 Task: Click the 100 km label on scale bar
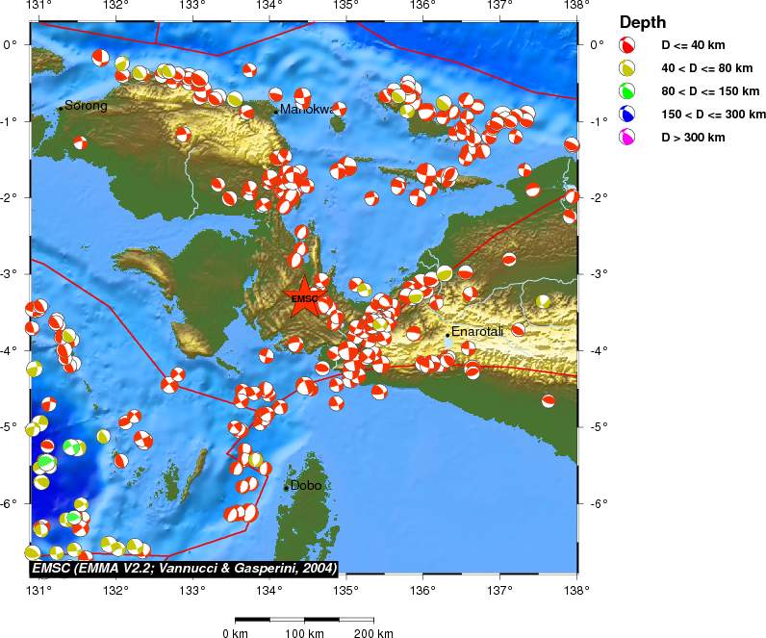tap(303, 633)
